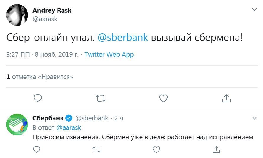Expand options menu for Andrey's tweet
This screenshot has height=158, width=263.
254,10
